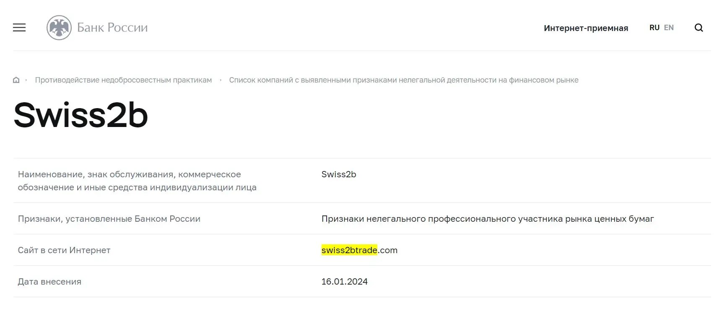Switch site language to EN
This screenshot has height=311, width=727.
(x=669, y=28)
